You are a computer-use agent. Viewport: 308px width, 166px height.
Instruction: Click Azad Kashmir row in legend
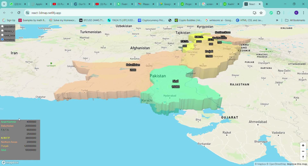(x=18, y=122)
